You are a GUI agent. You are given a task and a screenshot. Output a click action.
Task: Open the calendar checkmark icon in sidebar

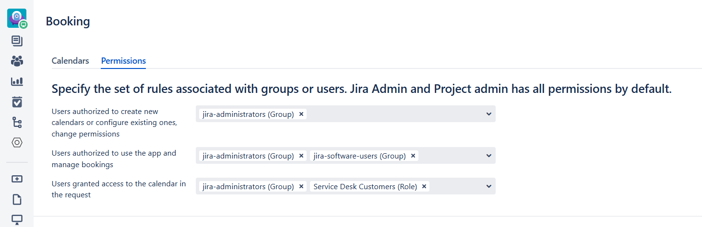pyautogui.click(x=17, y=102)
